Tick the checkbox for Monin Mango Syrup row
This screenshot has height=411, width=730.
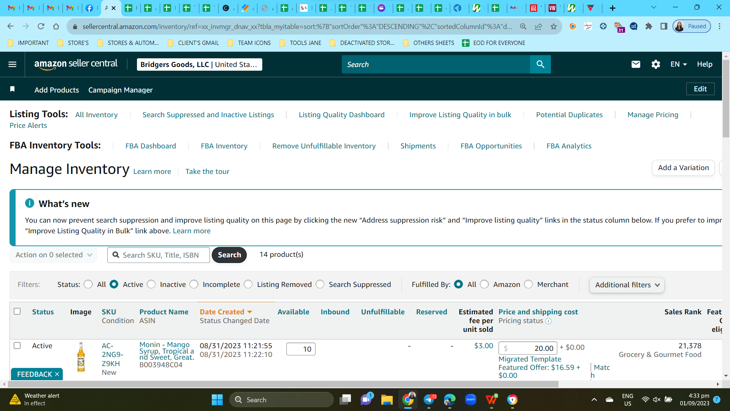click(x=17, y=346)
